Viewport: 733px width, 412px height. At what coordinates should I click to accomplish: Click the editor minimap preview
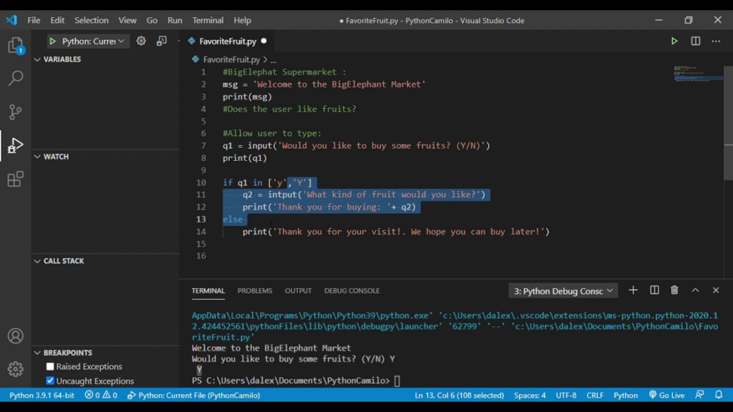click(698, 74)
